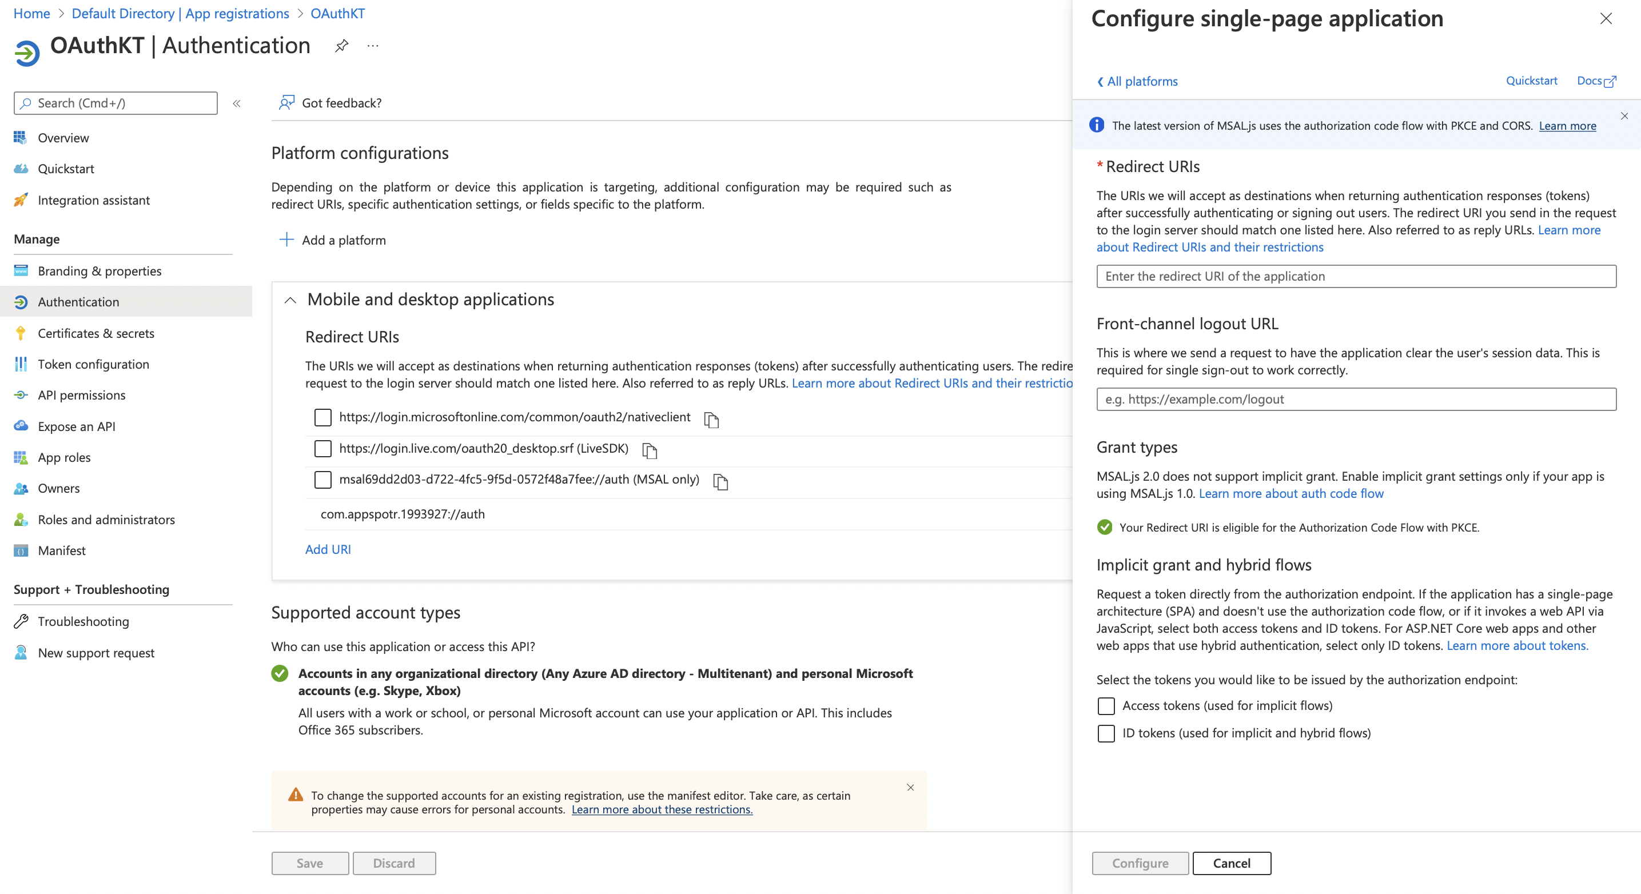Click the API permissions icon
This screenshot has width=1641, height=894.
21,395
